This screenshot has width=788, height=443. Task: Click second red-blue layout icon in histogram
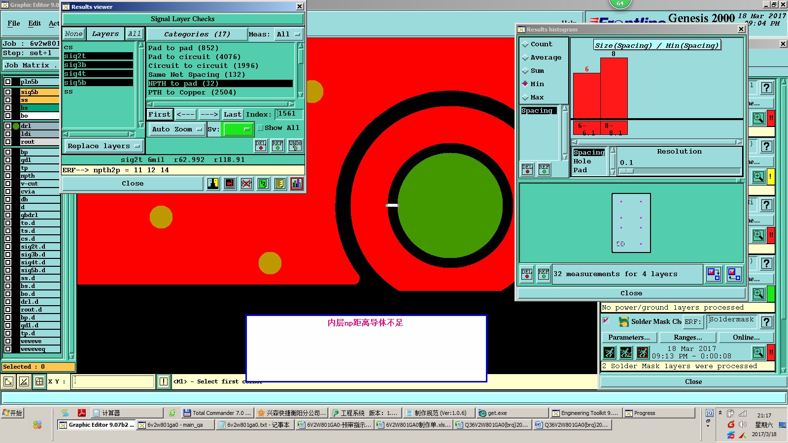(734, 274)
